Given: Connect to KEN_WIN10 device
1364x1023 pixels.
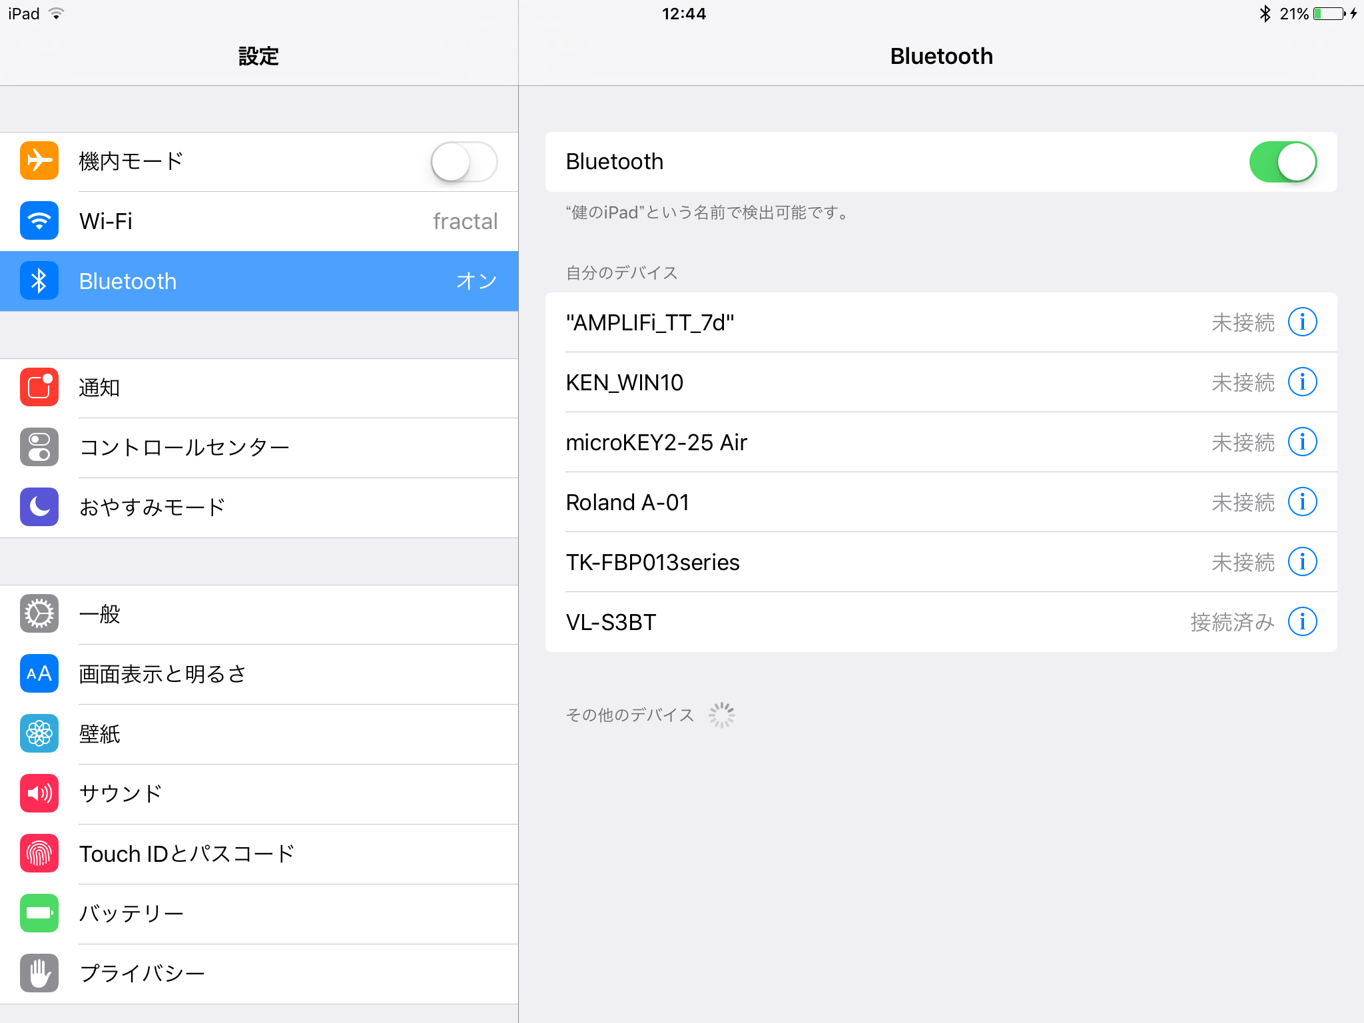Looking at the screenshot, I should pos(941,382).
